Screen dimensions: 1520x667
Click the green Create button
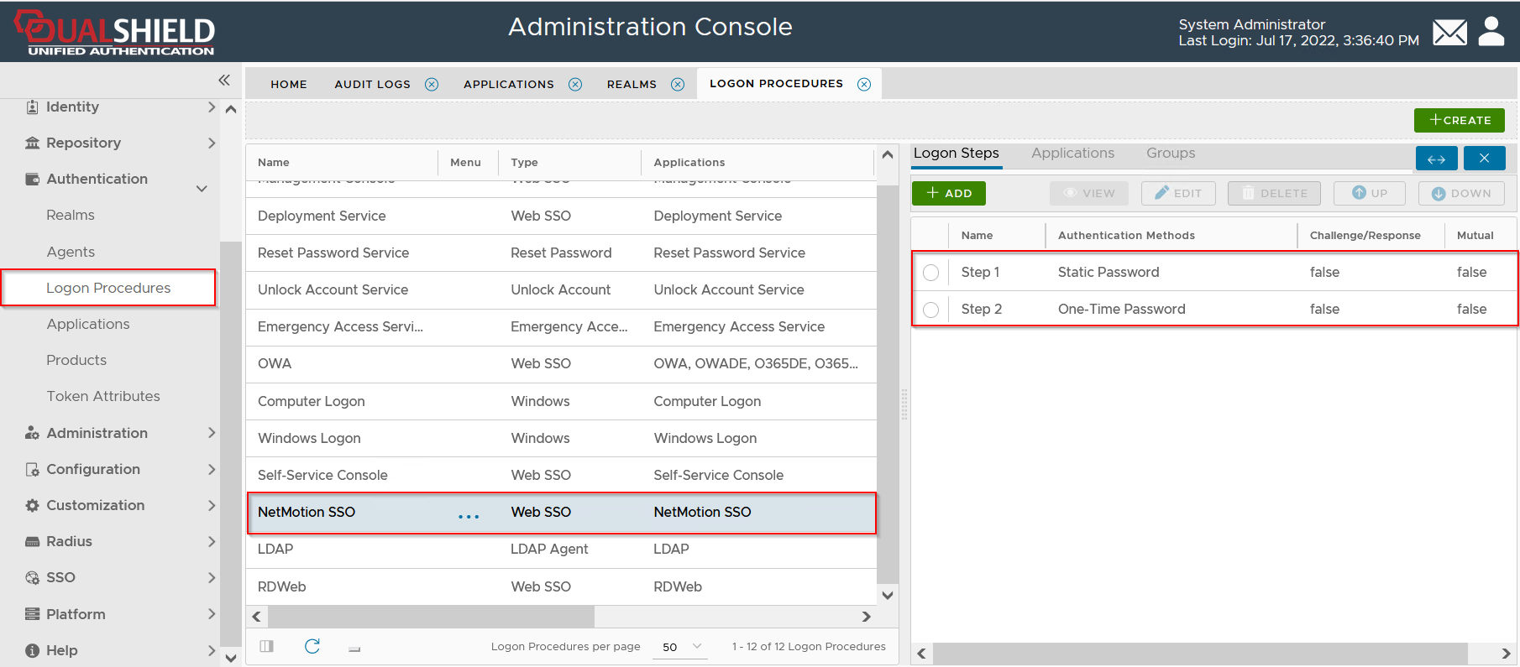(1459, 120)
